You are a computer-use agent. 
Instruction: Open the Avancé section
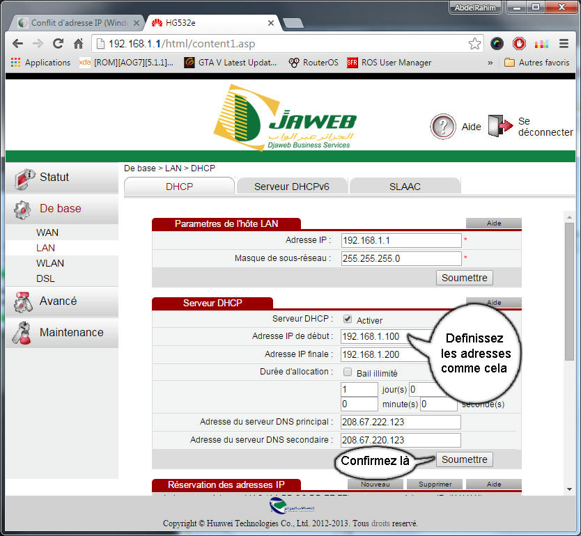tap(62, 301)
